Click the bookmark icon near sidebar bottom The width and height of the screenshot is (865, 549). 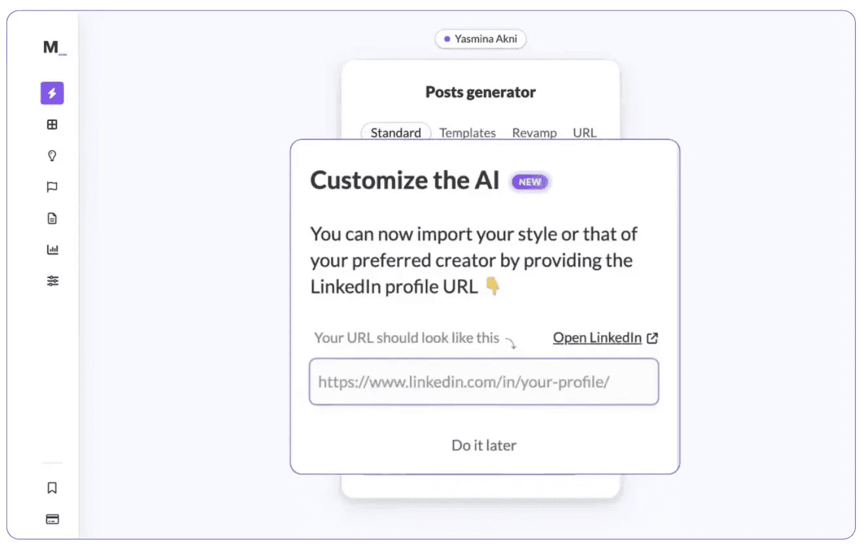point(52,487)
